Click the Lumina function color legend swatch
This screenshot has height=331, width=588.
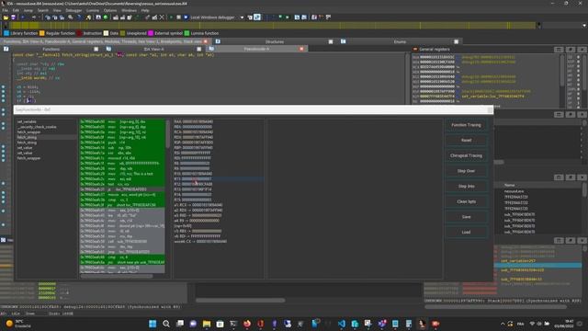187,33
